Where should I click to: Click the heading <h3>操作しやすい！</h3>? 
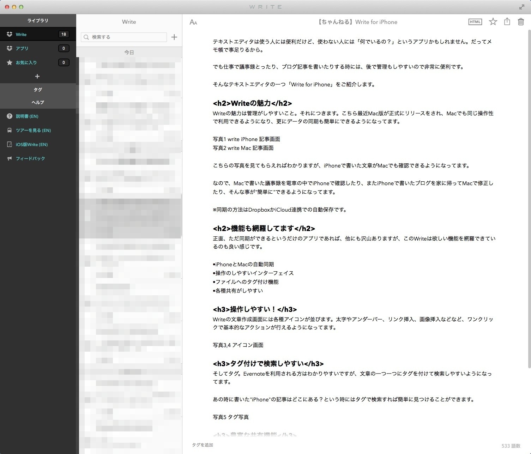coord(255,309)
